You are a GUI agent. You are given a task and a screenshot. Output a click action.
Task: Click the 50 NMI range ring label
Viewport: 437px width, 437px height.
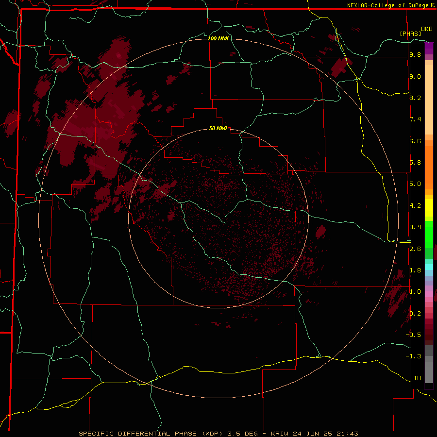coord(218,128)
